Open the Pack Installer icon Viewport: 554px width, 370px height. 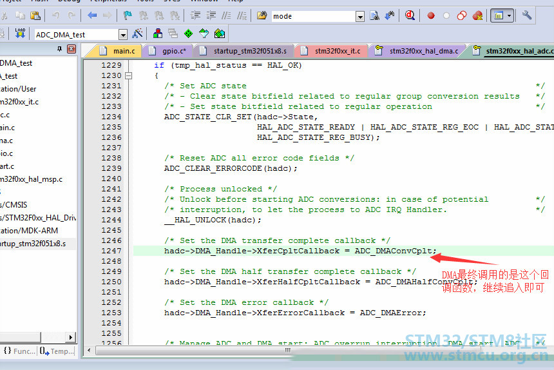tap(220, 34)
